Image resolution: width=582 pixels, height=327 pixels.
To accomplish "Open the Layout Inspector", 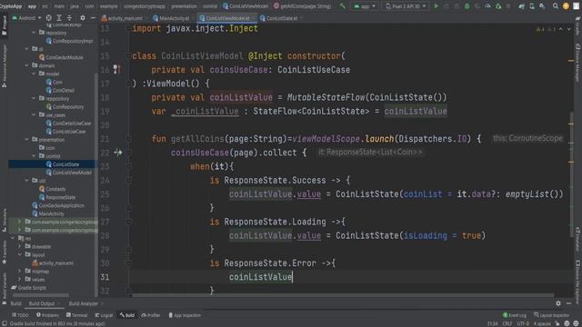I will (x=551, y=315).
